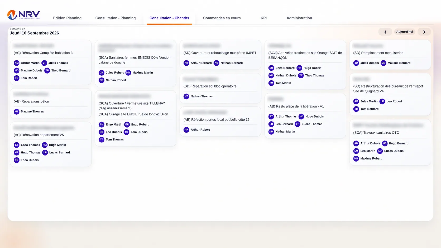Click worker name Theo Bernard
The image size is (441, 248).
point(61,71)
